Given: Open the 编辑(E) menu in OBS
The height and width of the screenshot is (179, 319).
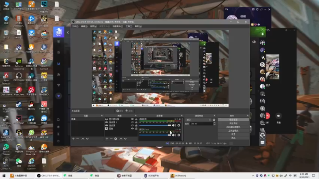Looking at the screenshot, I should (x=84, y=26).
